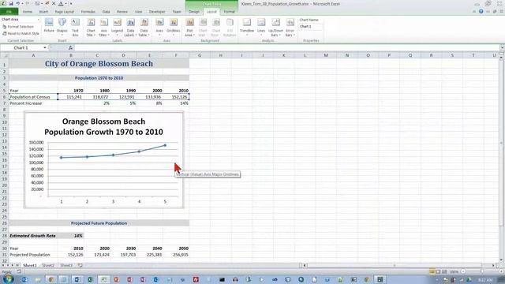Click the taskbar clock

485,279
